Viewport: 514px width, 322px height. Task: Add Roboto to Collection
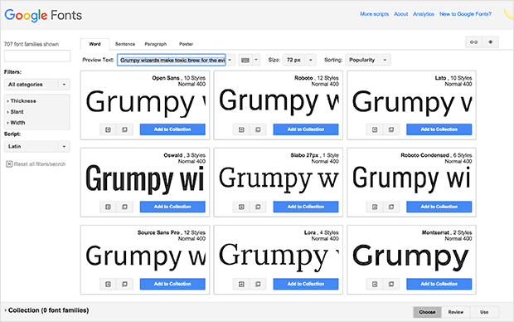click(306, 129)
